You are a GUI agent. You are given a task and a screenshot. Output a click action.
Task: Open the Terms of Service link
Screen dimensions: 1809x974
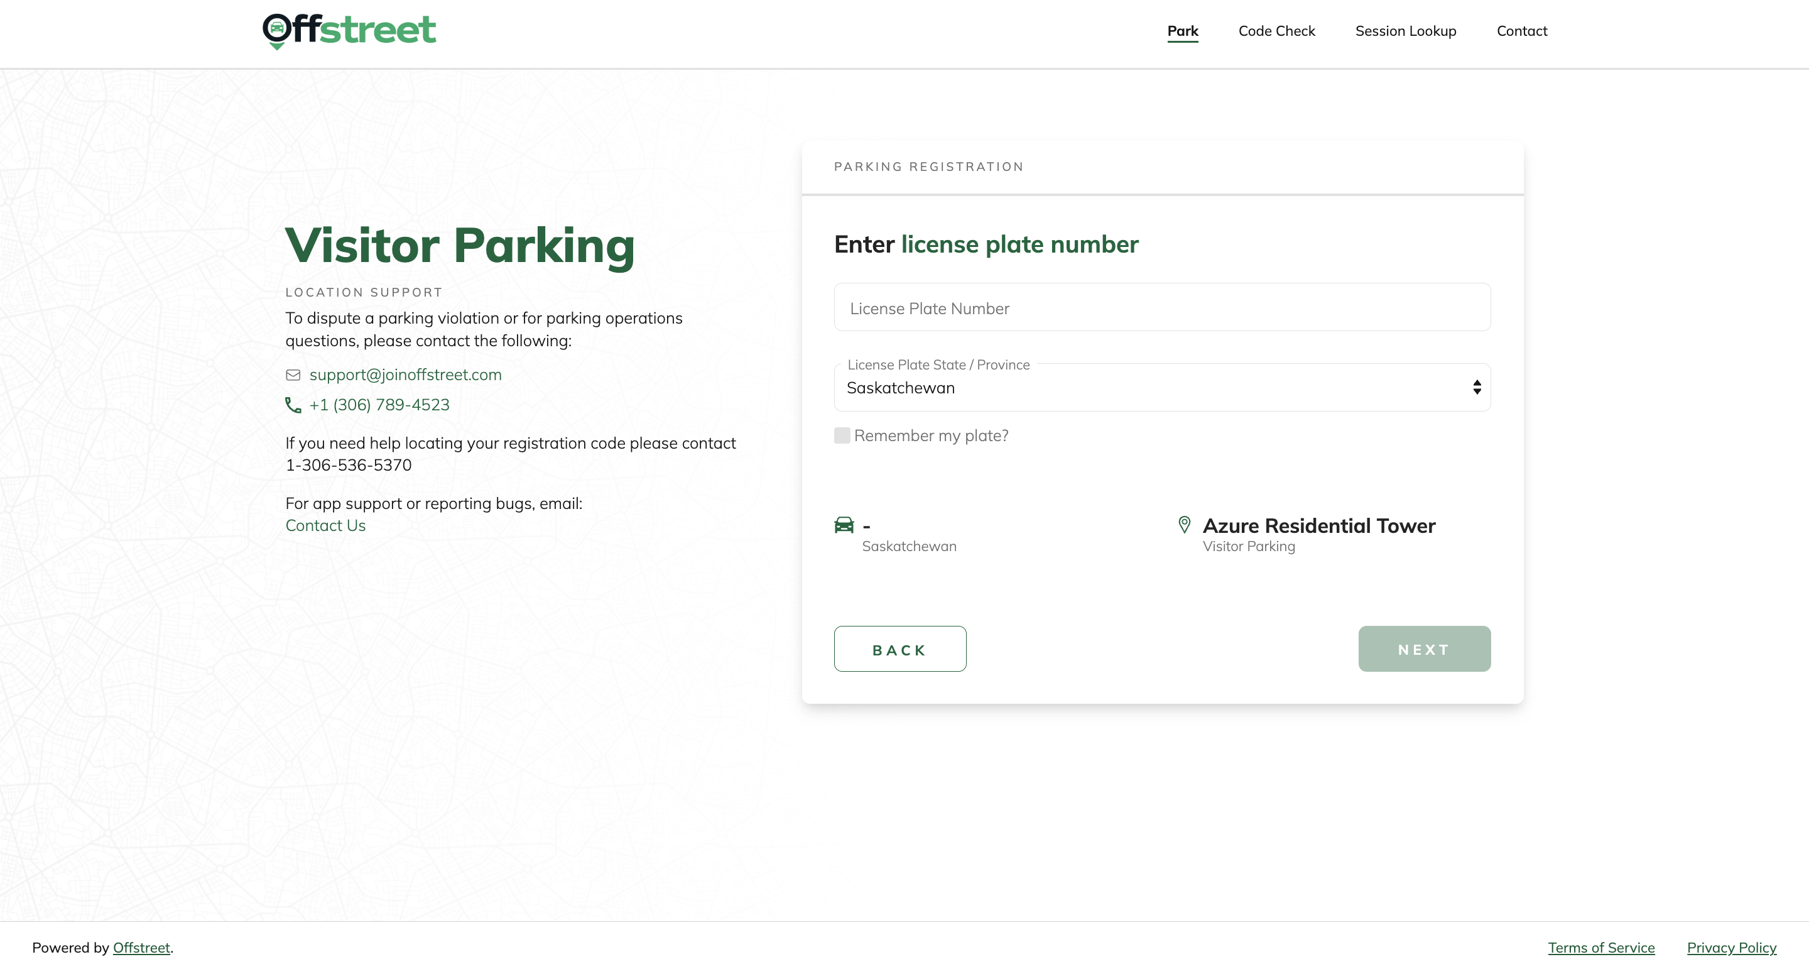pos(1600,948)
